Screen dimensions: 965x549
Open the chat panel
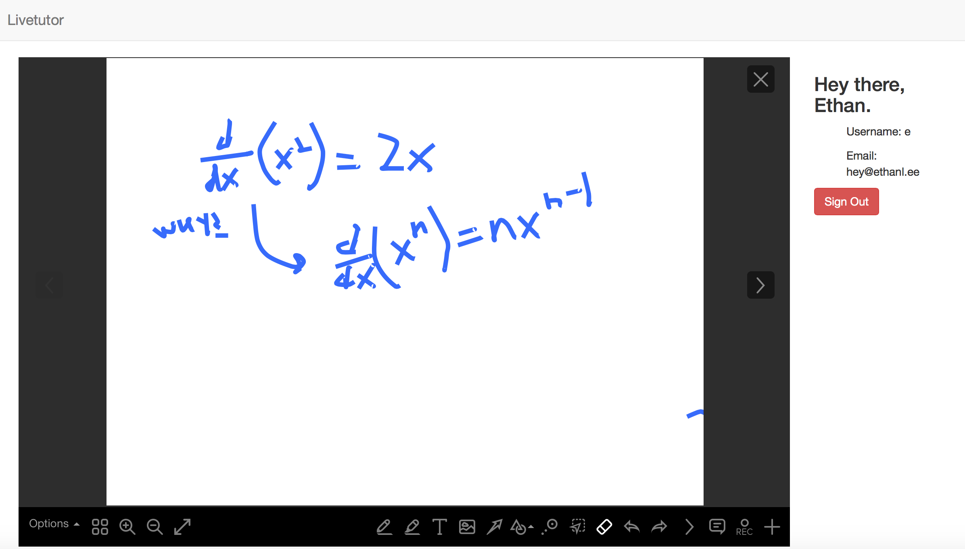click(717, 526)
